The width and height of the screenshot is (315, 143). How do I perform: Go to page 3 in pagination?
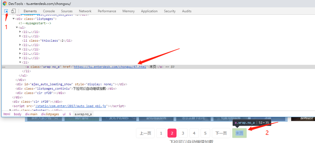183,133
